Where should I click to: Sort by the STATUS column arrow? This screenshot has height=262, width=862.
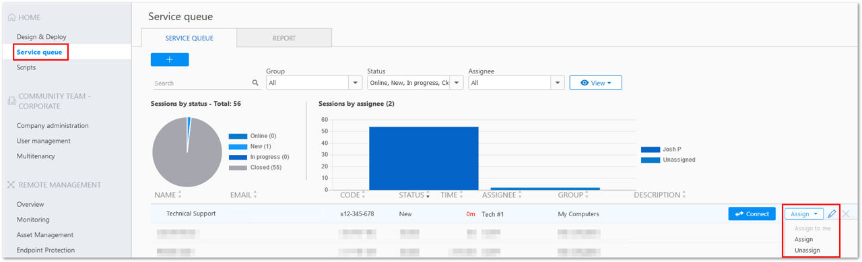pyautogui.click(x=428, y=195)
